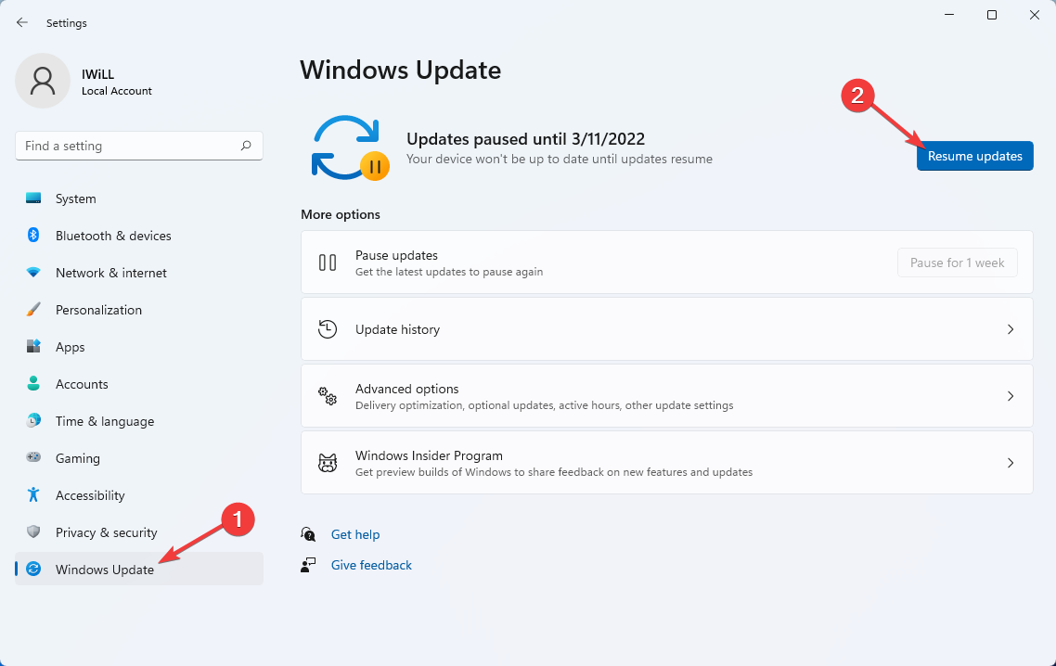This screenshot has height=666, width=1056.
Task: Expand Update history with its chevron
Action: pos(1011,329)
